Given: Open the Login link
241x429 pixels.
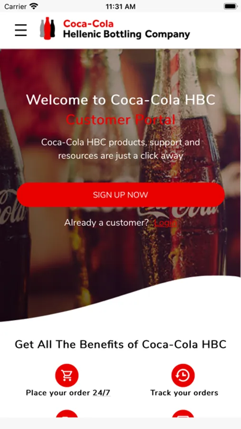Looking at the screenshot, I should [x=166, y=223].
